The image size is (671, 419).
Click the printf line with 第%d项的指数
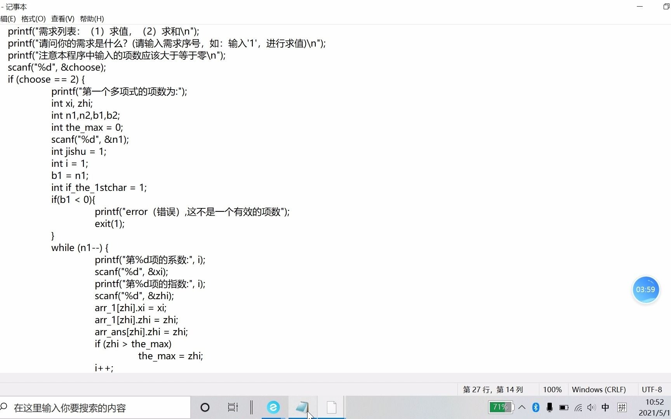click(150, 284)
